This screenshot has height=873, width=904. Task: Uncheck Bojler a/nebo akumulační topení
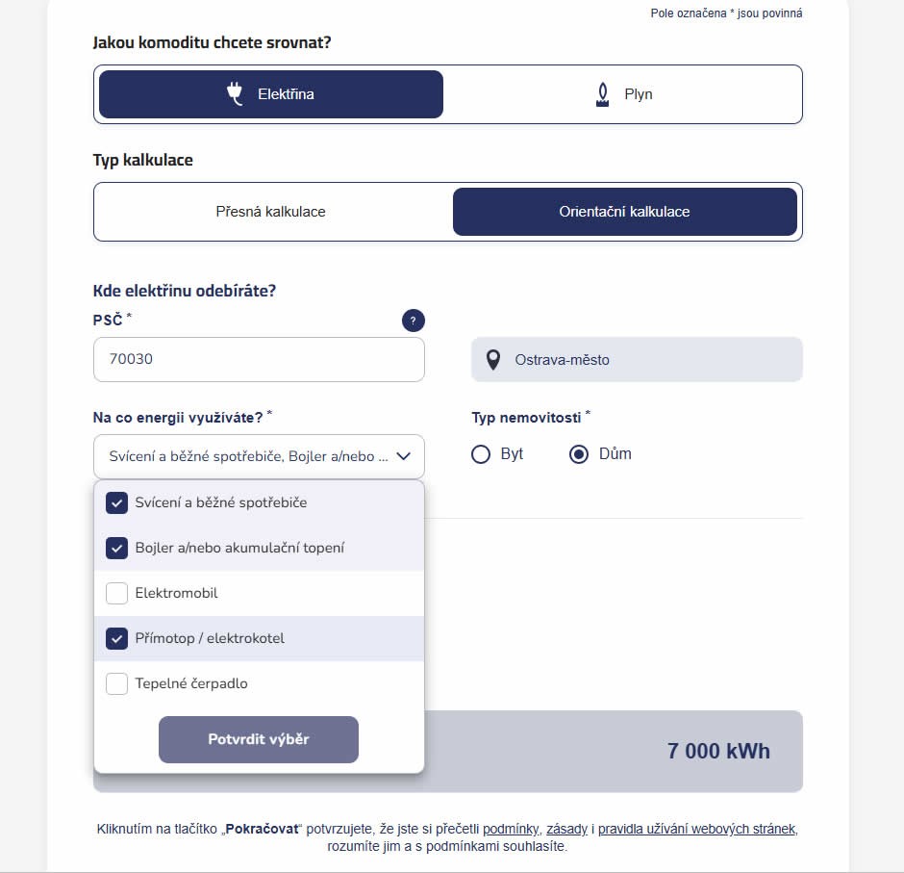(117, 548)
